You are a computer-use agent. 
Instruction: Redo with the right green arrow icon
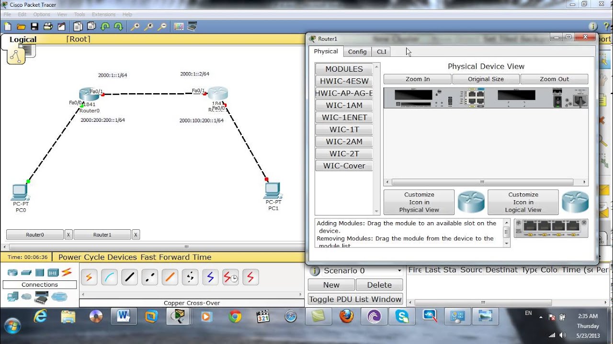[118, 27]
